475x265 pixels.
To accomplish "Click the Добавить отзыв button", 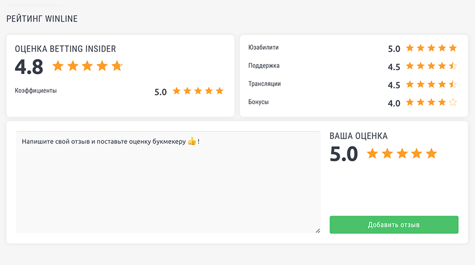I will coord(394,225).
